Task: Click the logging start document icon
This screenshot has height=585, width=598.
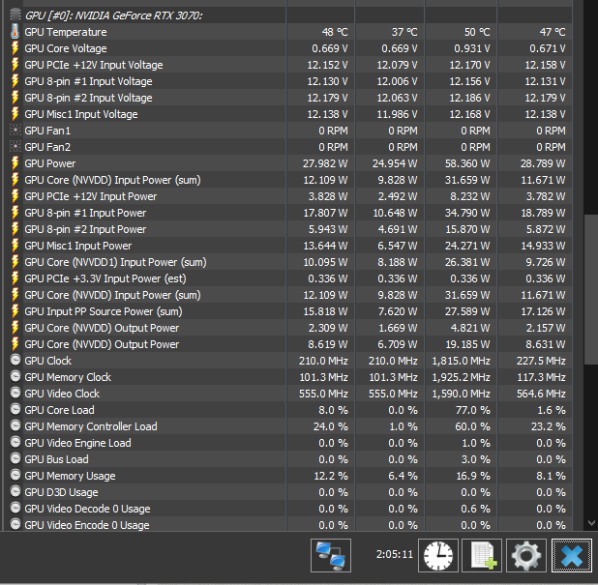Action: click(482, 555)
